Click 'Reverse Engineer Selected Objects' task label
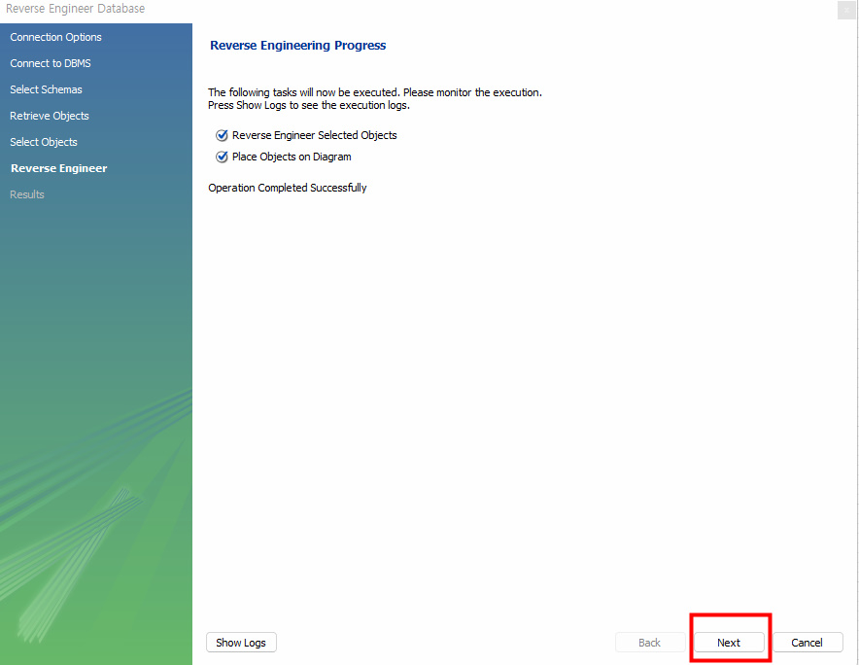This screenshot has height=665, width=859. coord(315,135)
